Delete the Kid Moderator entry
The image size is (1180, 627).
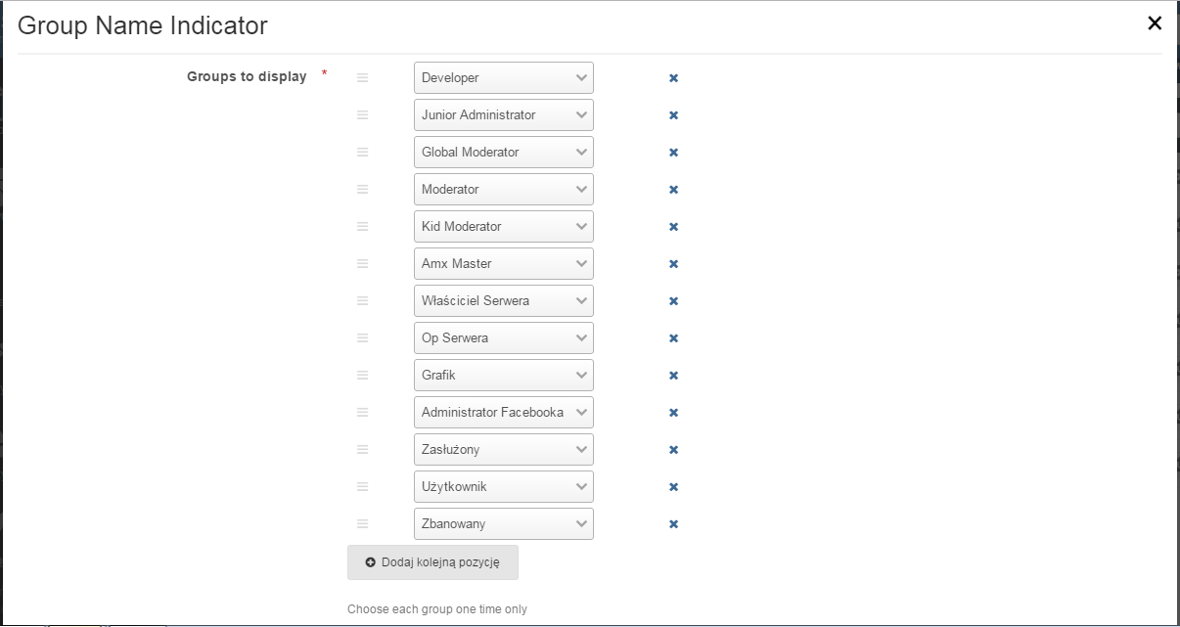coord(673,227)
